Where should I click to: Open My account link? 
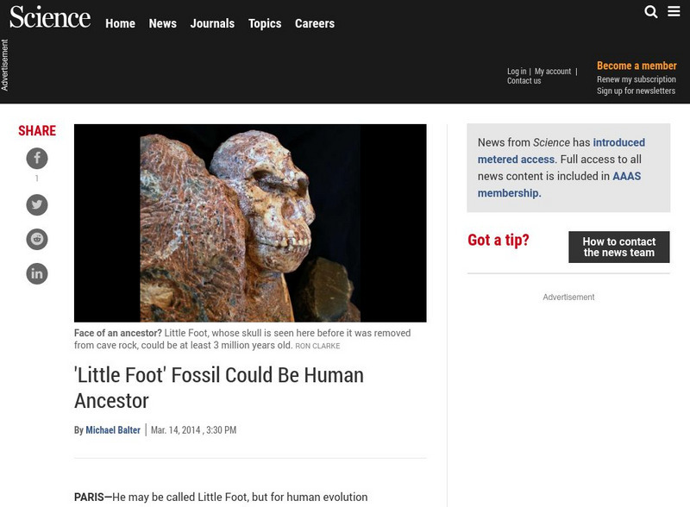[x=553, y=72]
